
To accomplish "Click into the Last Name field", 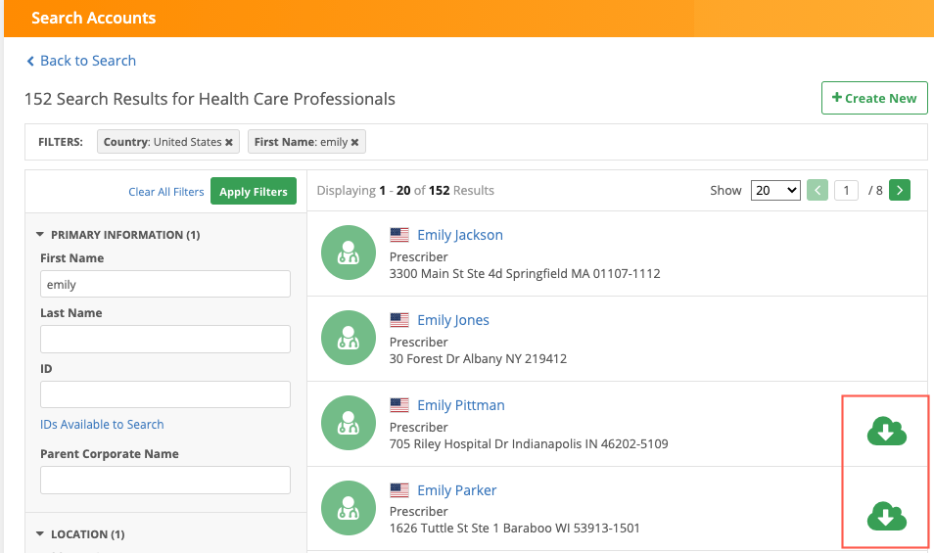I will 165,340.
